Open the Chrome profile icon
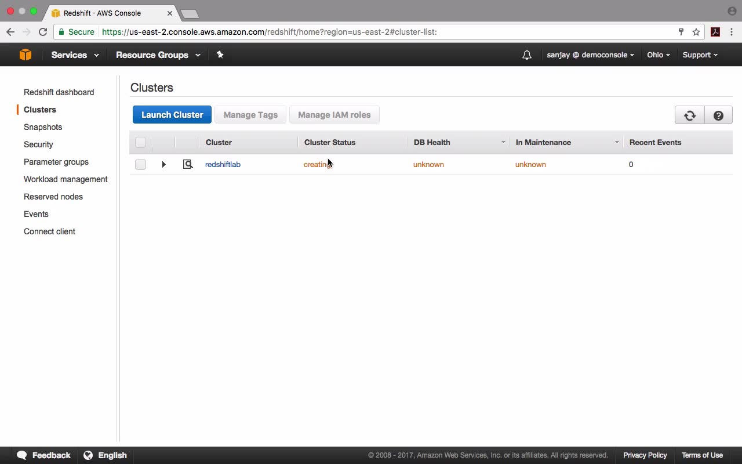Image resolution: width=742 pixels, height=464 pixels. click(732, 11)
